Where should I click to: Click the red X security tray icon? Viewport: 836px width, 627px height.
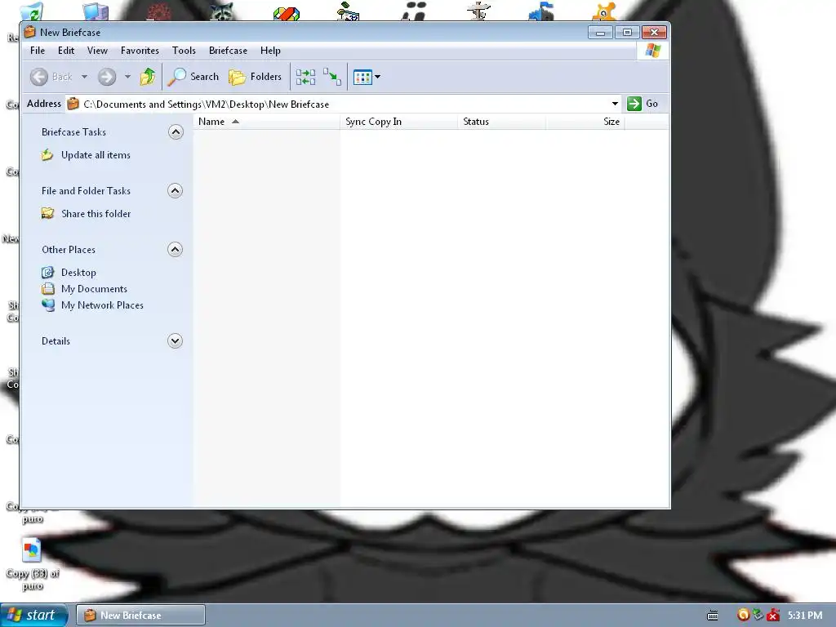tap(772, 616)
